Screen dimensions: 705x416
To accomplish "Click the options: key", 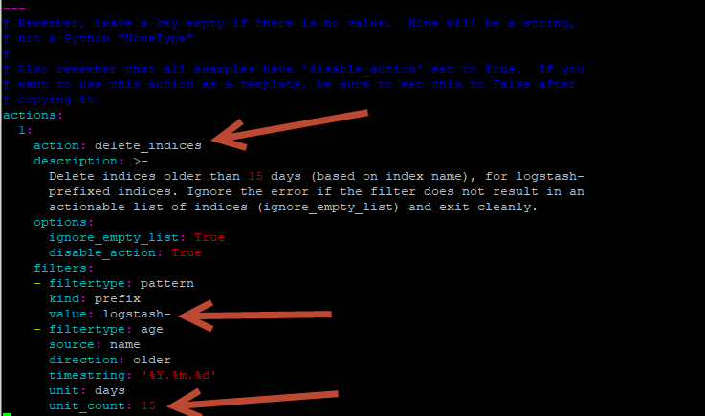I will (x=63, y=222).
